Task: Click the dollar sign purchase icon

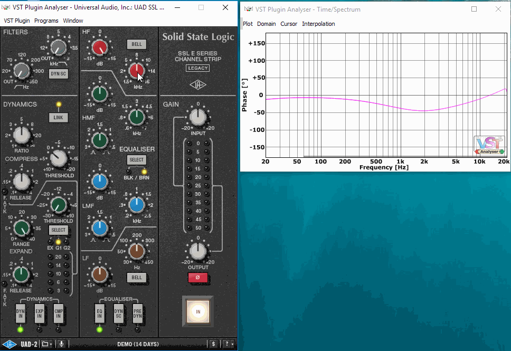Action: click(x=213, y=344)
